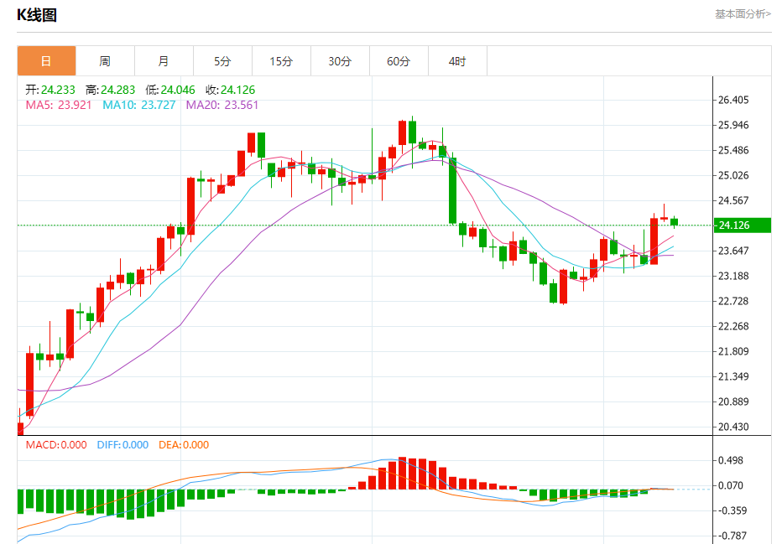Click the 低:24.046 low price value
The image size is (782, 544).
[x=170, y=90]
